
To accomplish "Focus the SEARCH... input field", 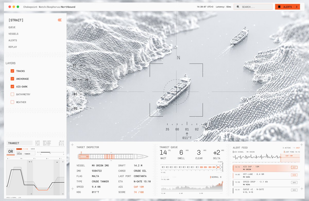I will pyautogui.click(x=253, y=7).
